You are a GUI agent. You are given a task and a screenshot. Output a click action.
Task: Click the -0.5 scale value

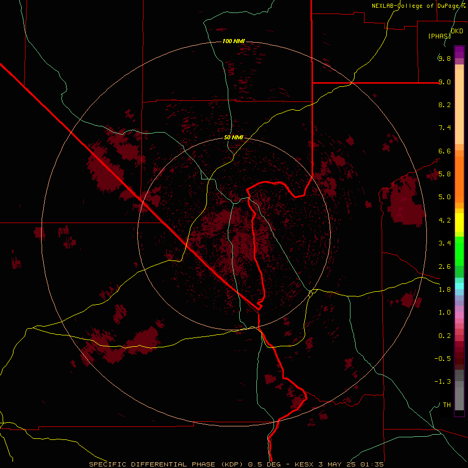pyautogui.click(x=443, y=359)
